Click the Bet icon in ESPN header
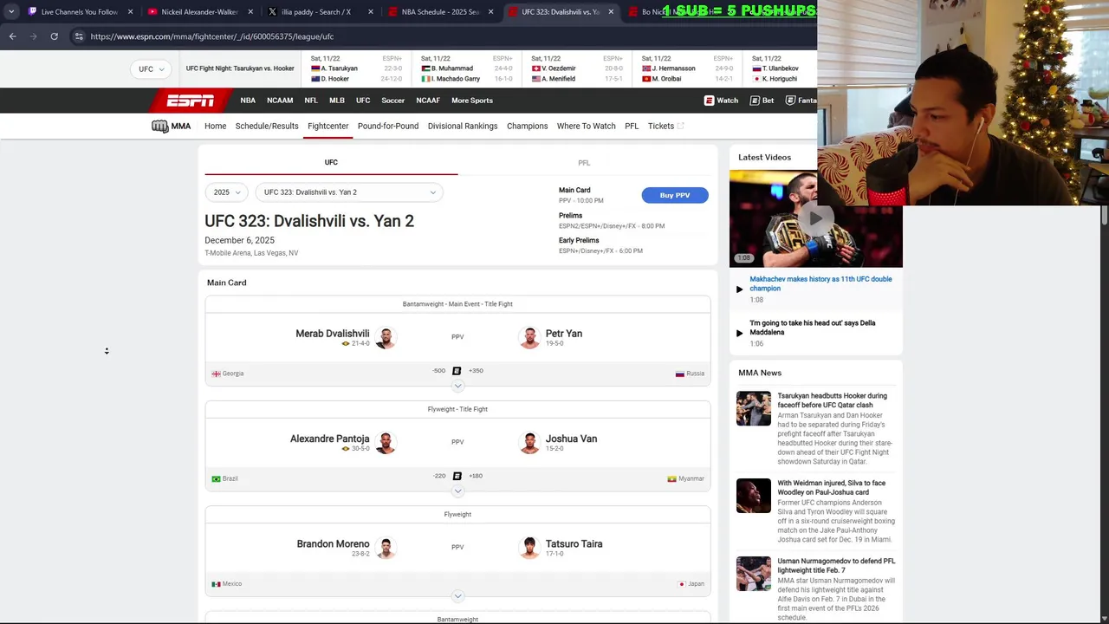The image size is (1109, 624). point(755,101)
